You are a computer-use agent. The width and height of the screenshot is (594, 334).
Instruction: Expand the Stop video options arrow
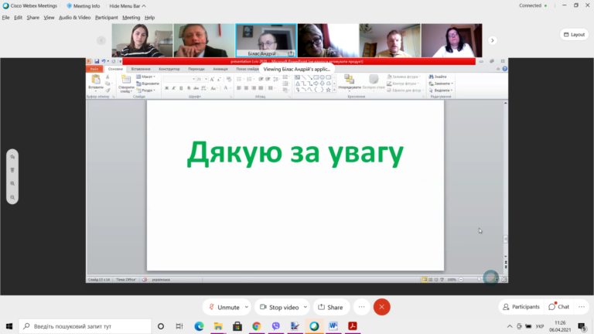[306, 307]
